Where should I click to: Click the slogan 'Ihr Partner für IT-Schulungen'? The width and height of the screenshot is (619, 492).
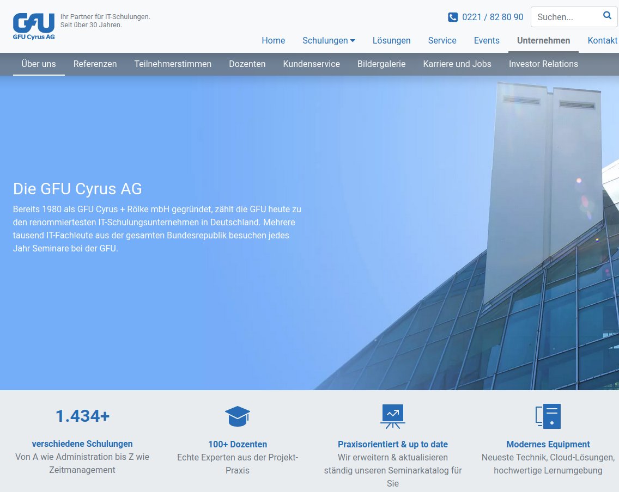pos(105,17)
